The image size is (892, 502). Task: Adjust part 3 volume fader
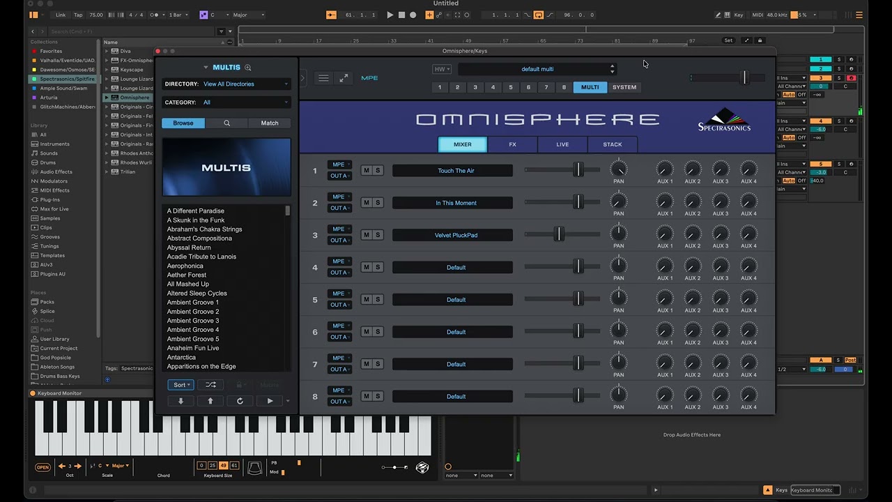(559, 234)
